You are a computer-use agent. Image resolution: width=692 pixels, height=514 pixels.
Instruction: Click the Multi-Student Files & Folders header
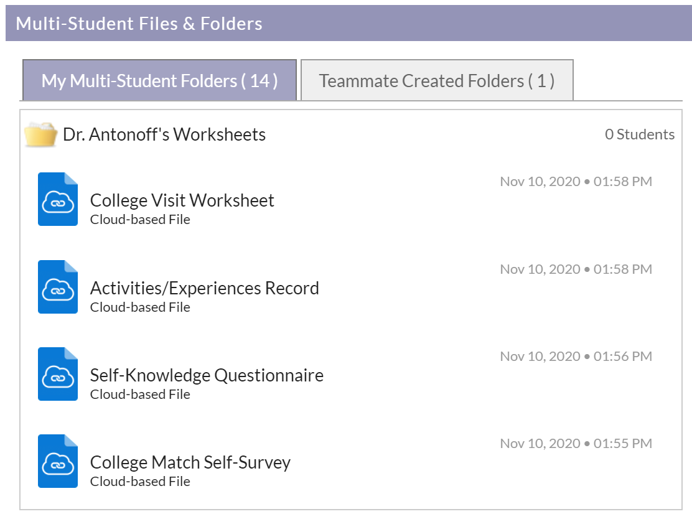point(139,24)
